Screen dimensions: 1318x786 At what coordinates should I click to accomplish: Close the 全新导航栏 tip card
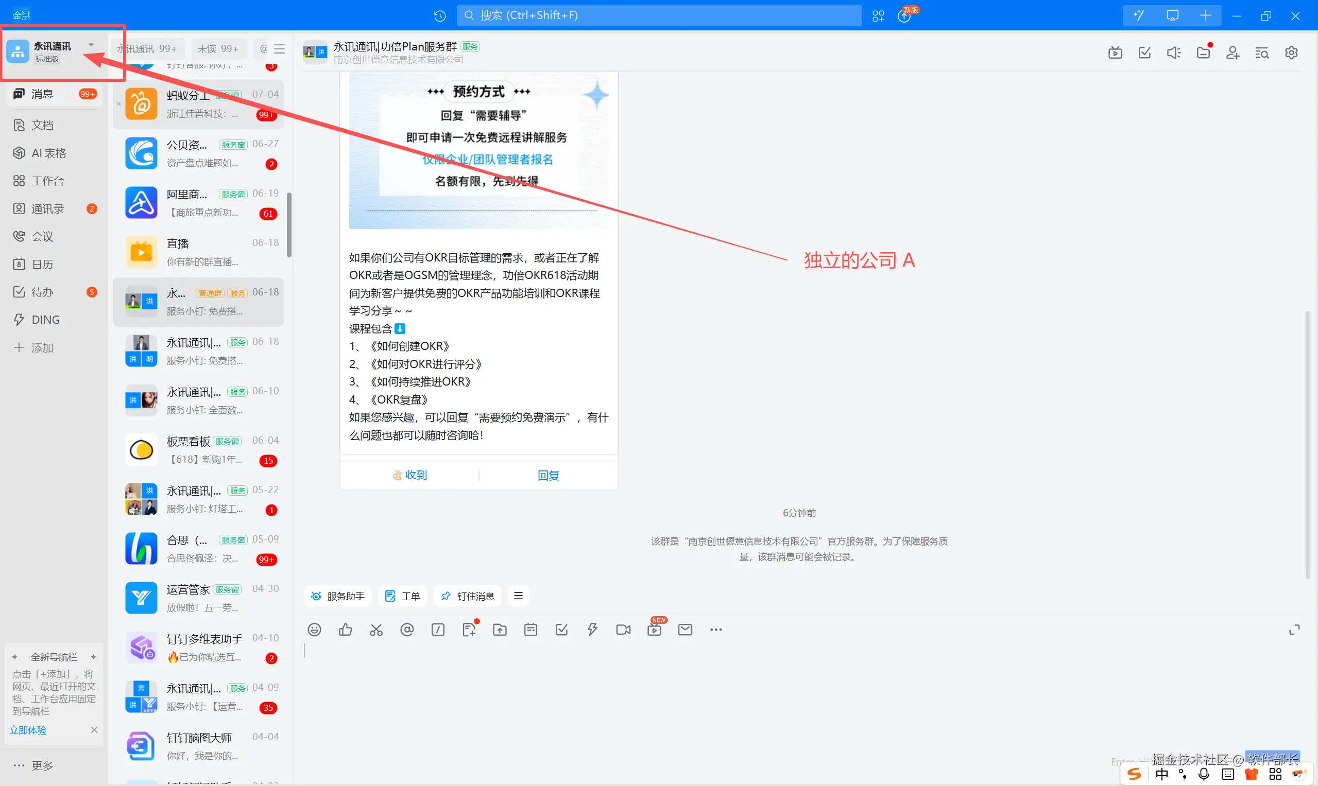click(x=94, y=730)
